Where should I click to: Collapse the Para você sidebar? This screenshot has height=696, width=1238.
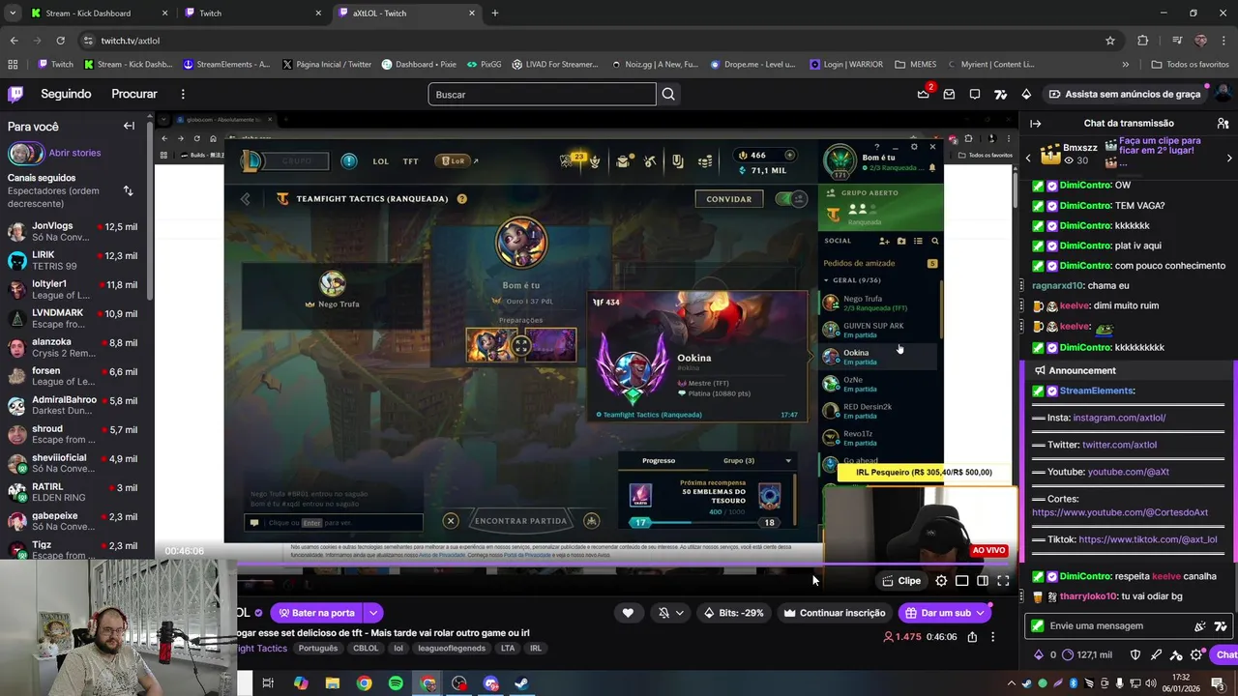pyautogui.click(x=129, y=126)
